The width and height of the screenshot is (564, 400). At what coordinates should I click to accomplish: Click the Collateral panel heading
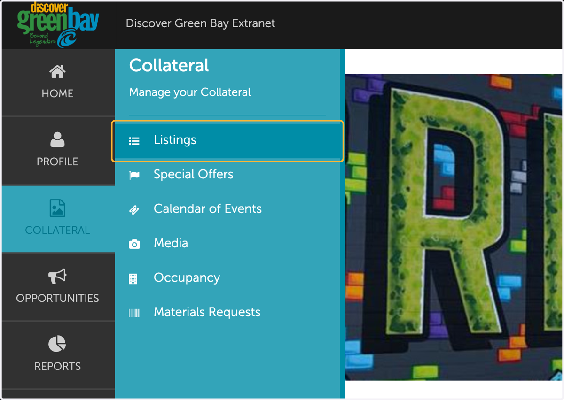(169, 65)
